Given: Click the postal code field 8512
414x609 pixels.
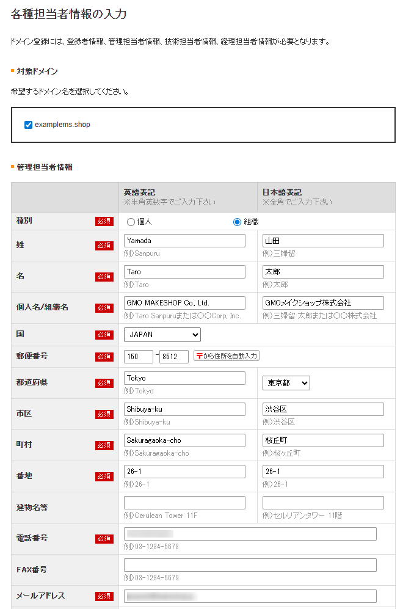Looking at the screenshot, I should coord(174,357).
